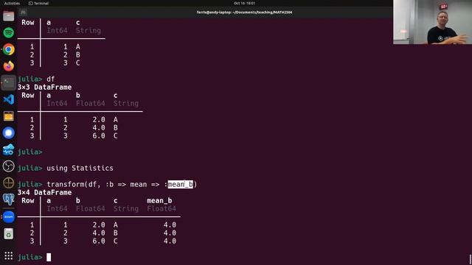The height and width of the screenshot is (265, 472).
Task: Launch OBS Studio from the dock
Action: [8, 166]
